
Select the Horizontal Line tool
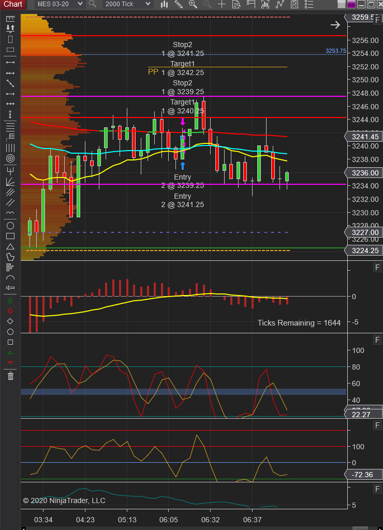coord(10,104)
